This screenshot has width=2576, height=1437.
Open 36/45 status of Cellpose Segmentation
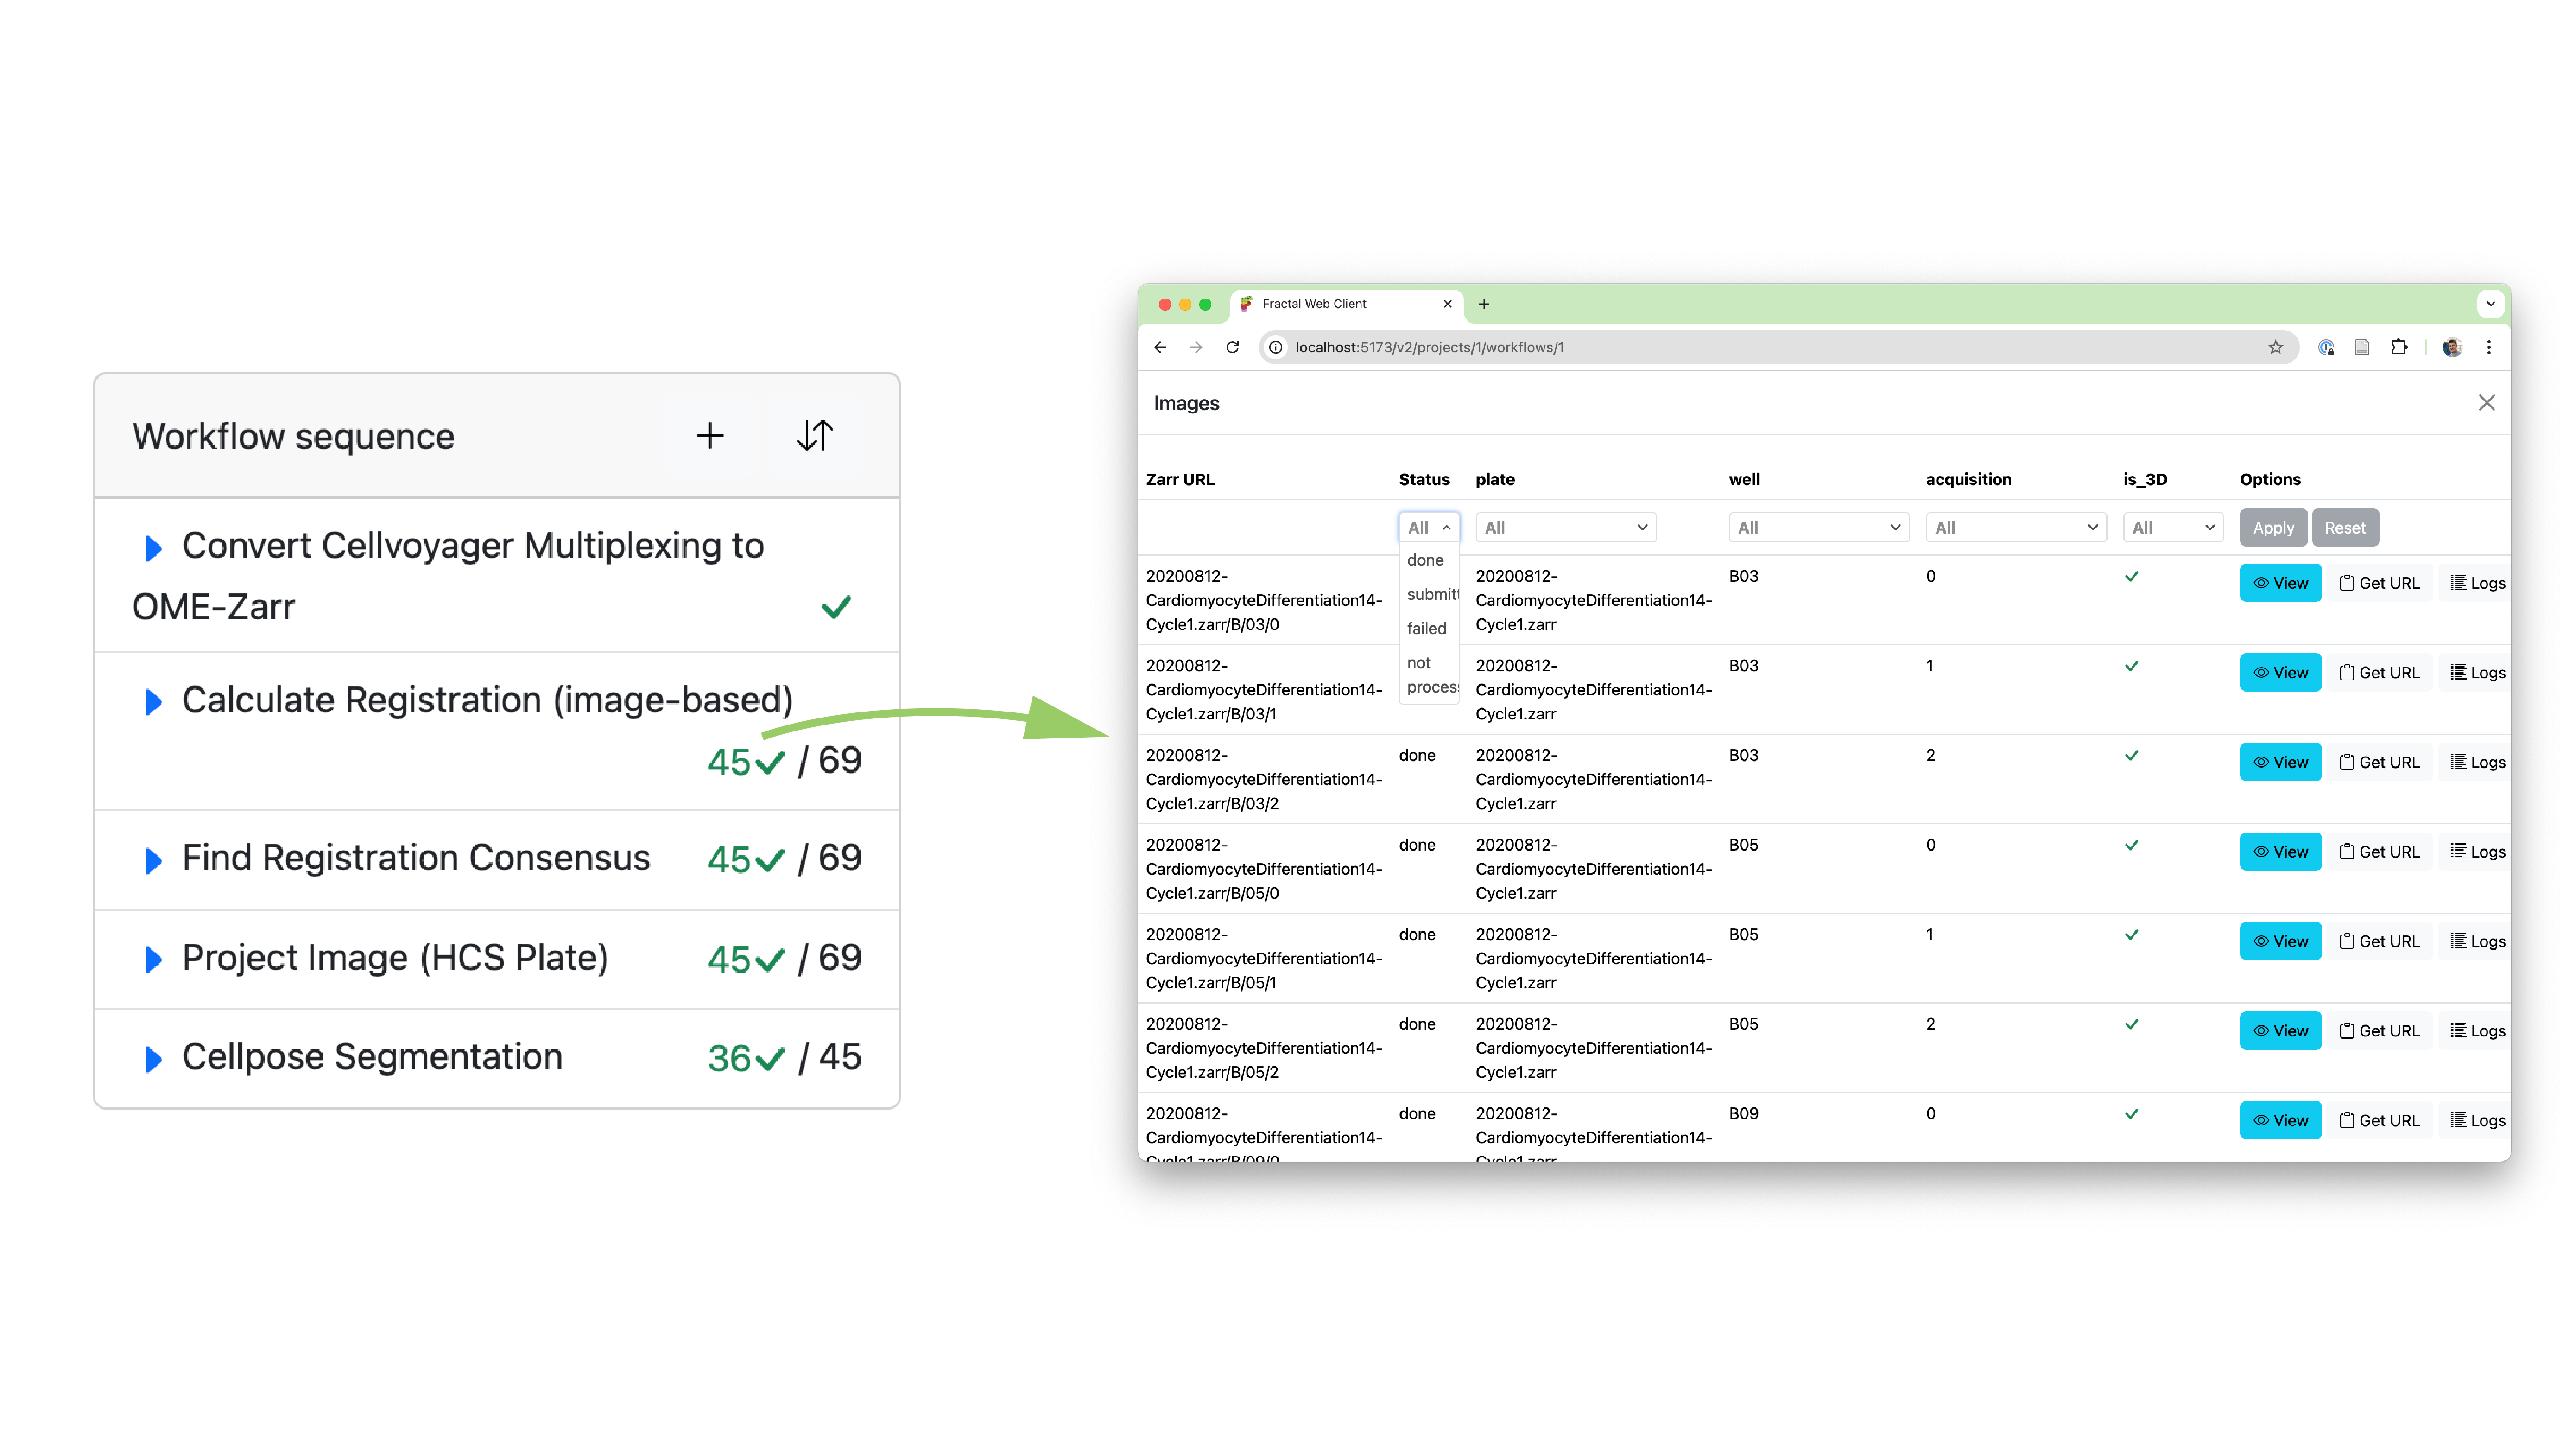(x=784, y=1058)
